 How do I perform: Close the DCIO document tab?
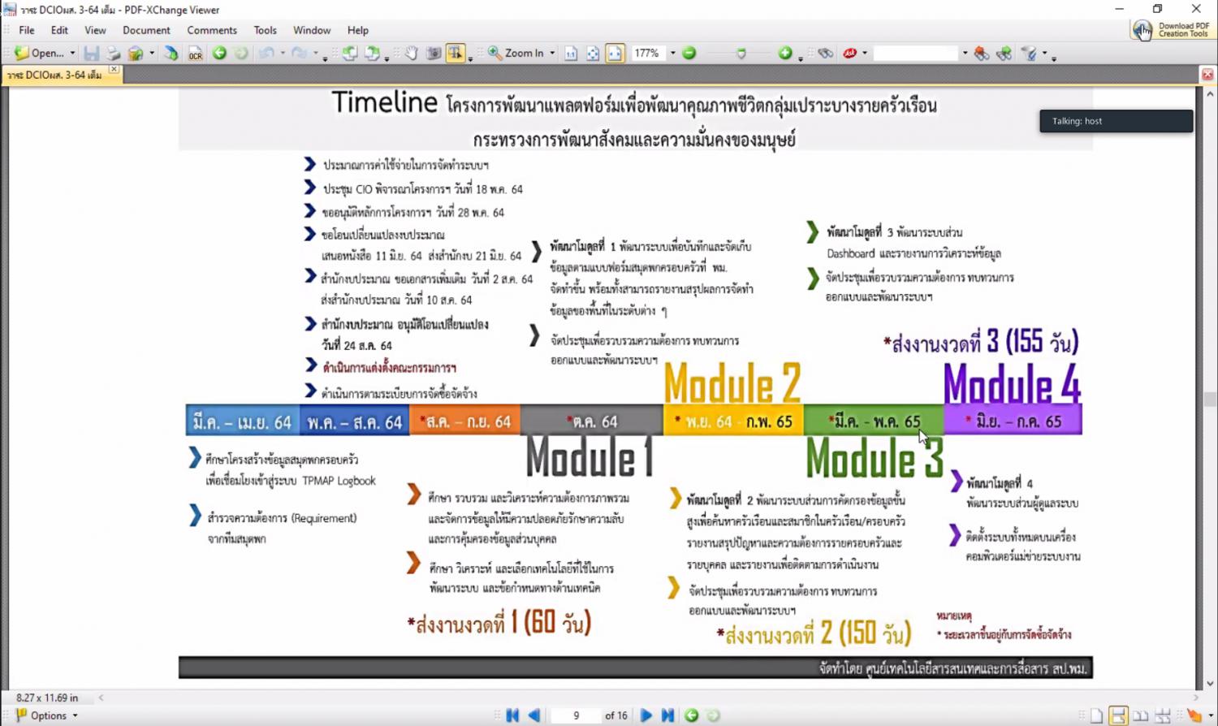click(x=114, y=70)
